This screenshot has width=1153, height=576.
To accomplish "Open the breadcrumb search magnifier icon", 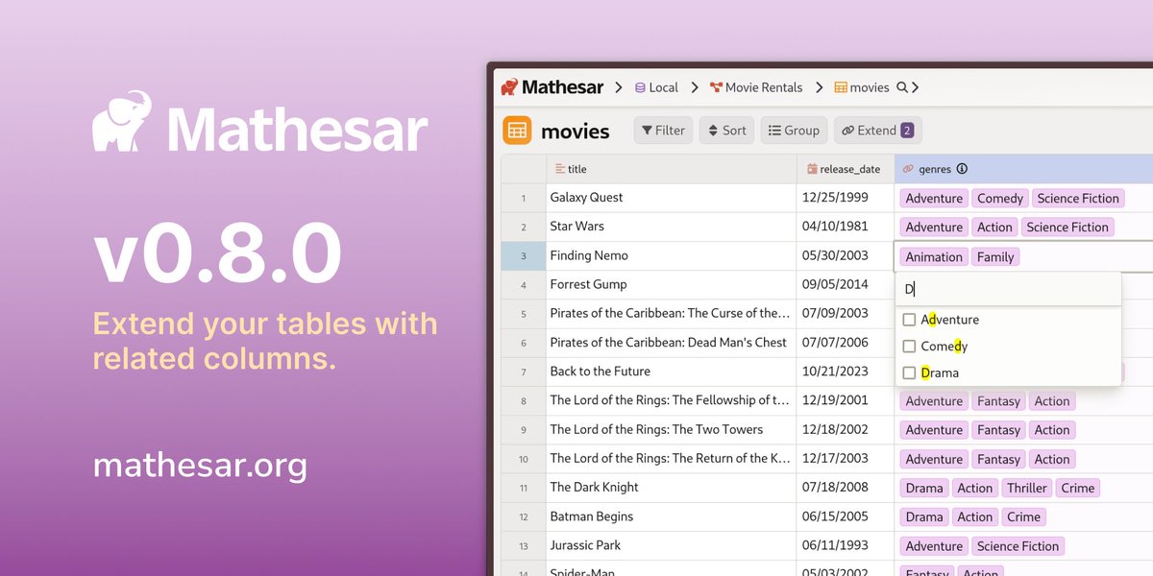I will pyautogui.click(x=902, y=87).
